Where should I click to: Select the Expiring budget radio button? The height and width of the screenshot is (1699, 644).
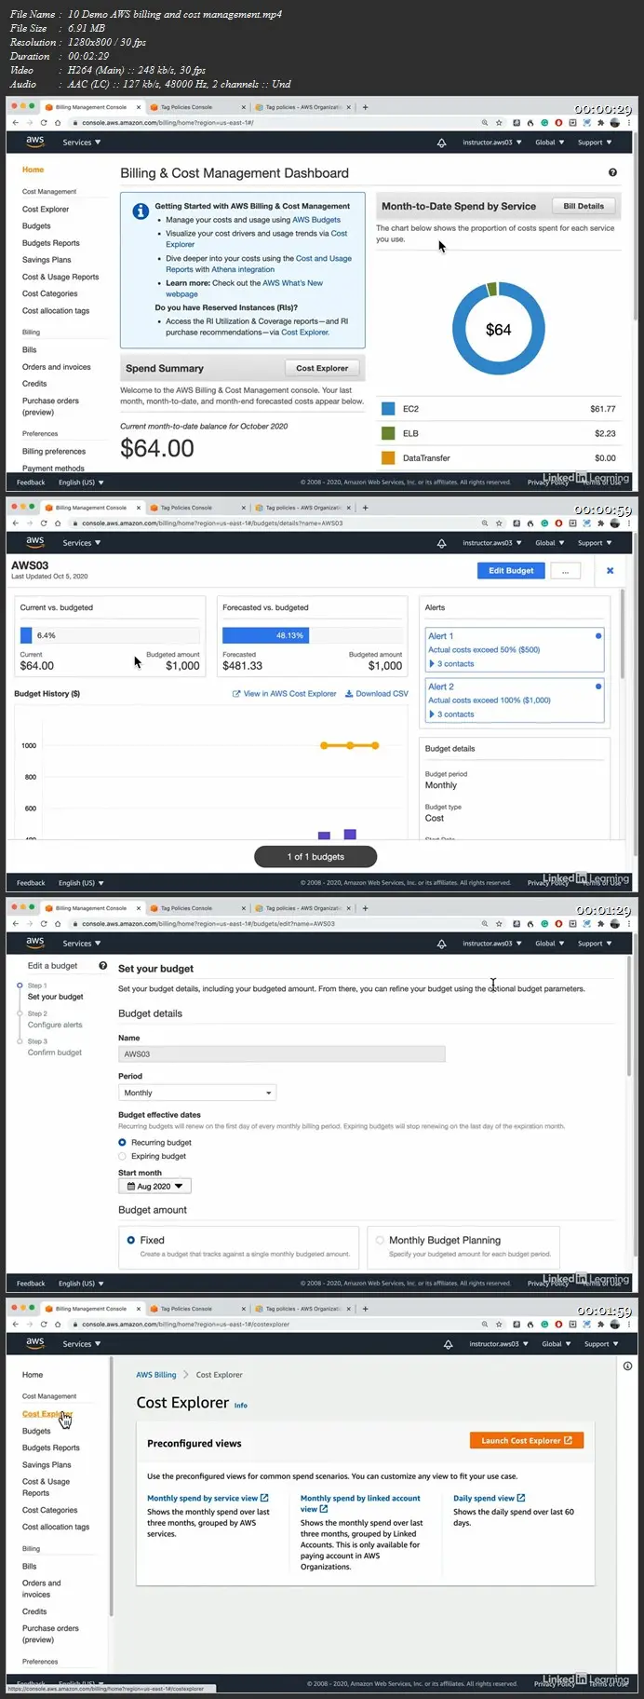pos(122,1156)
